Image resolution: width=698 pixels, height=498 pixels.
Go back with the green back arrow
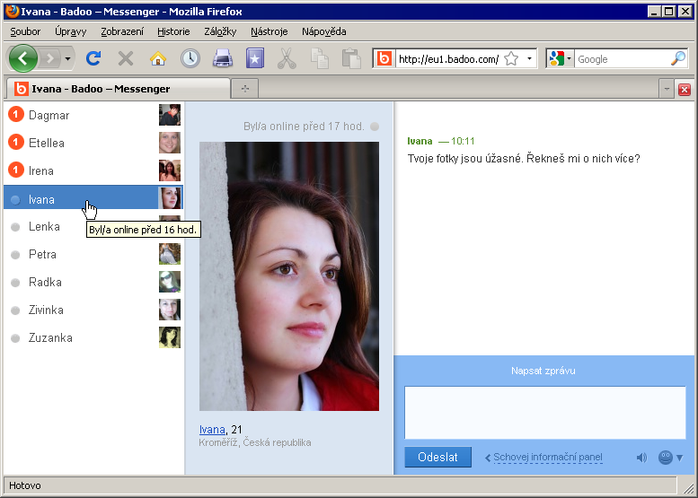(22, 58)
